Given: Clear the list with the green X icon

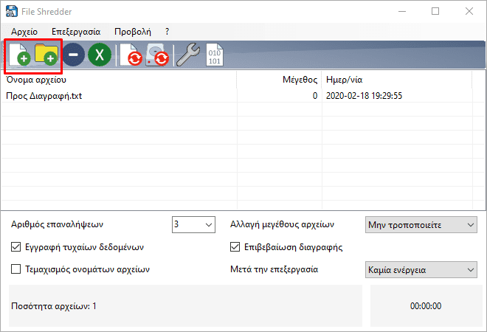Looking at the screenshot, I should pyautogui.click(x=100, y=55).
